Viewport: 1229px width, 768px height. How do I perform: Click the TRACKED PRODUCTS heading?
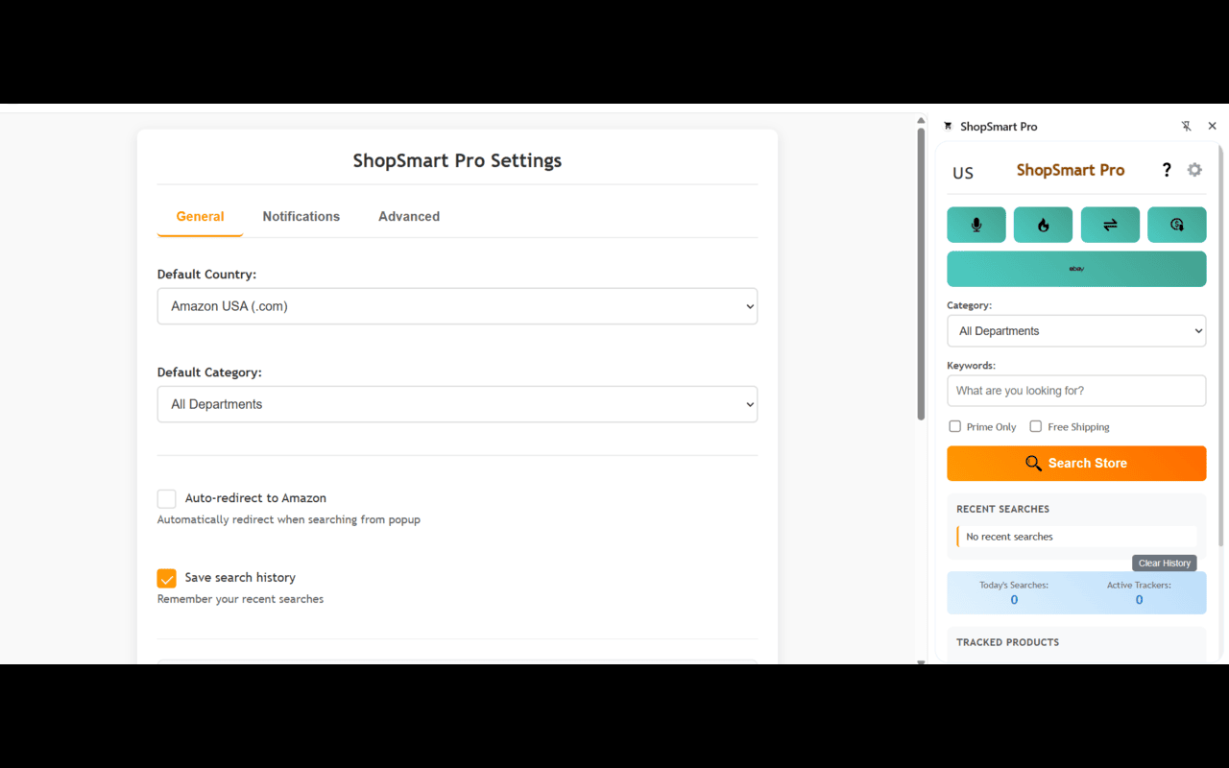tap(1008, 642)
